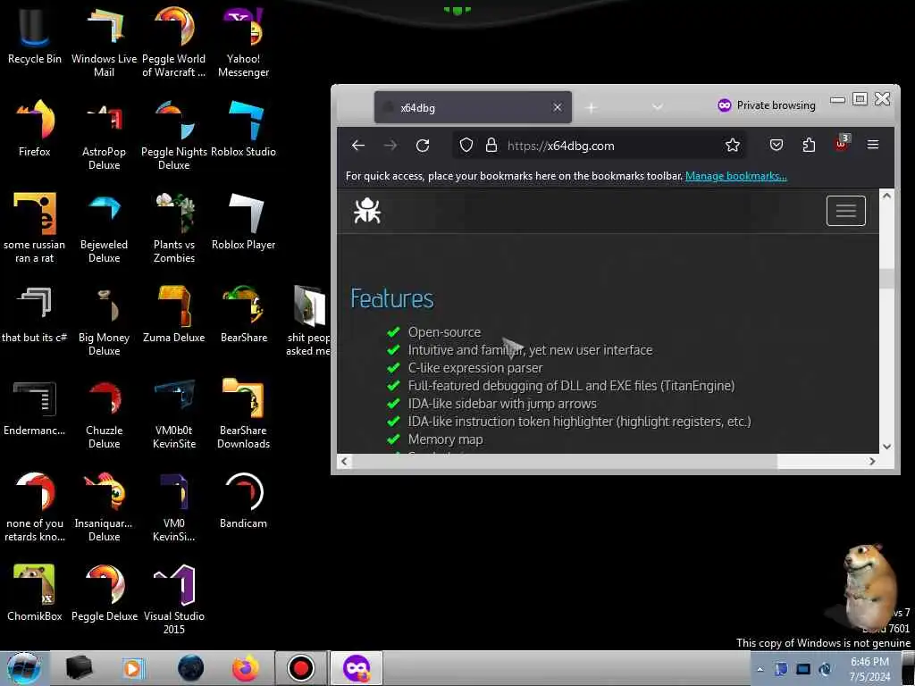The height and width of the screenshot is (686, 915).
Task: Open the Windows Start orb
Action: [24, 668]
